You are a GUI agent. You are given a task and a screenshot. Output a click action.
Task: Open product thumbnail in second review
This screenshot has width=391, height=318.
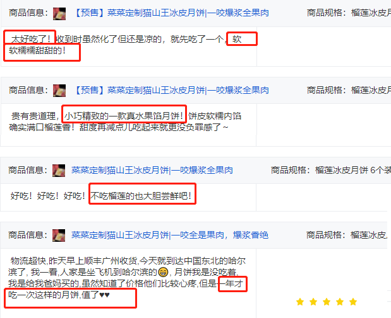(59, 91)
